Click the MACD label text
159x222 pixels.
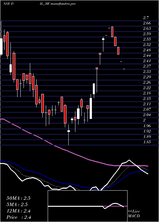(x=134, y=216)
